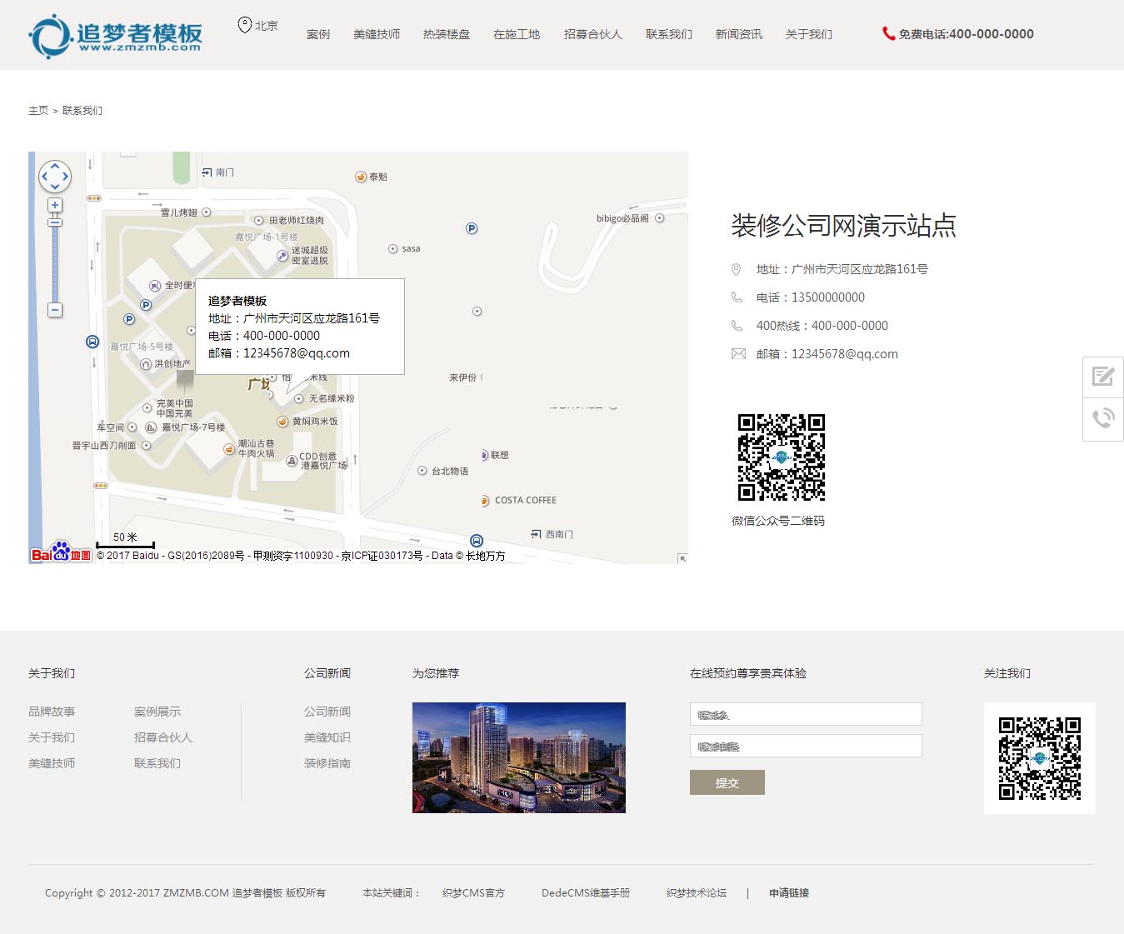Viewport: 1124px width, 934px height.
Task: Open the 新闻资讯 navigation menu item
Action: 738,34
